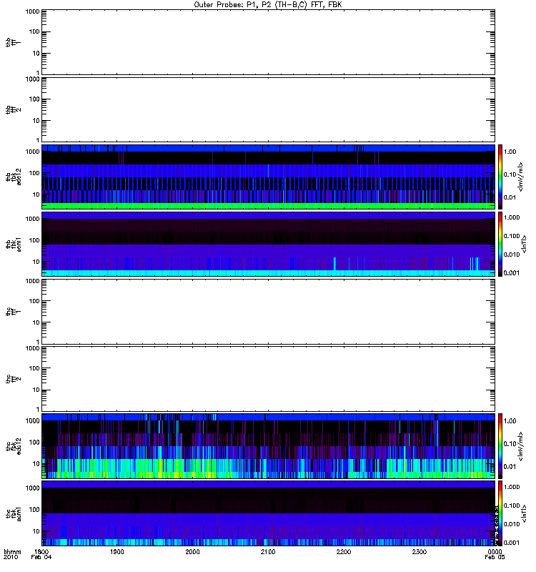Click the 1800 time tick label
This screenshot has height=572, width=536.
(41, 551)
